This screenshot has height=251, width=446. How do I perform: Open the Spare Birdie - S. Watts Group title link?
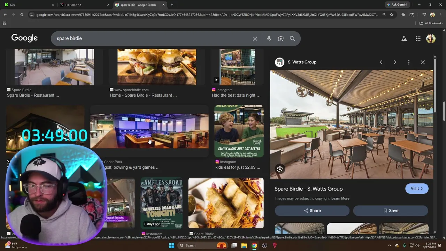coord(308,189)
